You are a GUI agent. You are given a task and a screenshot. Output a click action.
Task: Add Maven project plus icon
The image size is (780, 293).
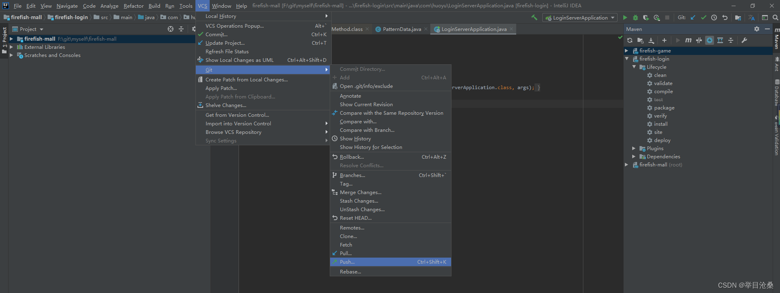click(664, 40)
